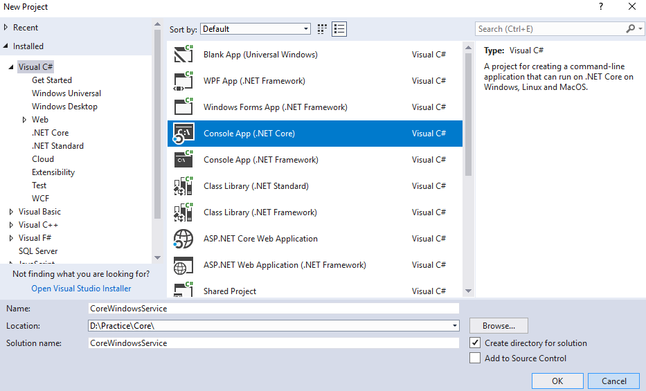Click the category tree scrollbar down arrow
Image resolution: width=646 pixels, height=391 pixels.
(157, 257)
